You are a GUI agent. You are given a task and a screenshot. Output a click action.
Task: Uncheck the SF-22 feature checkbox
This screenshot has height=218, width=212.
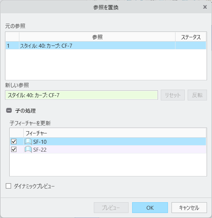[x=14, y=150]
